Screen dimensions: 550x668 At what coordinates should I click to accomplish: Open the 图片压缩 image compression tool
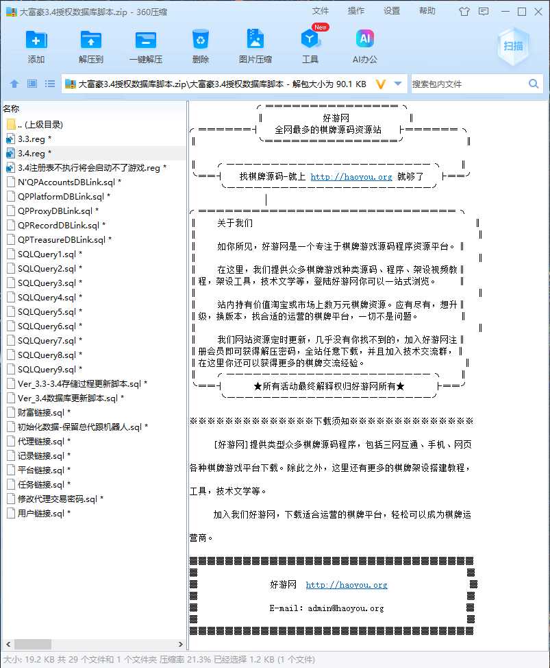[x=255, y=39]
